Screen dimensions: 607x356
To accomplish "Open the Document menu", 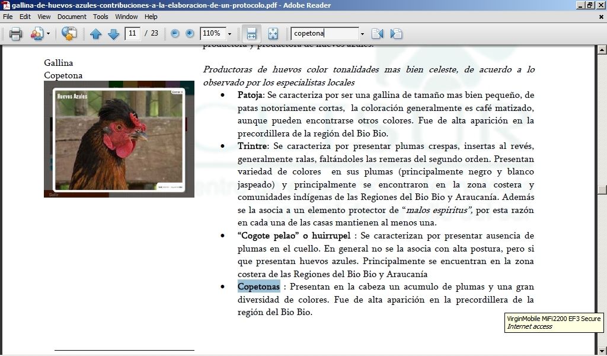I will point(72,17).
